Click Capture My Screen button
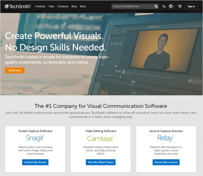The image size is (203, 176). [35, 162]
